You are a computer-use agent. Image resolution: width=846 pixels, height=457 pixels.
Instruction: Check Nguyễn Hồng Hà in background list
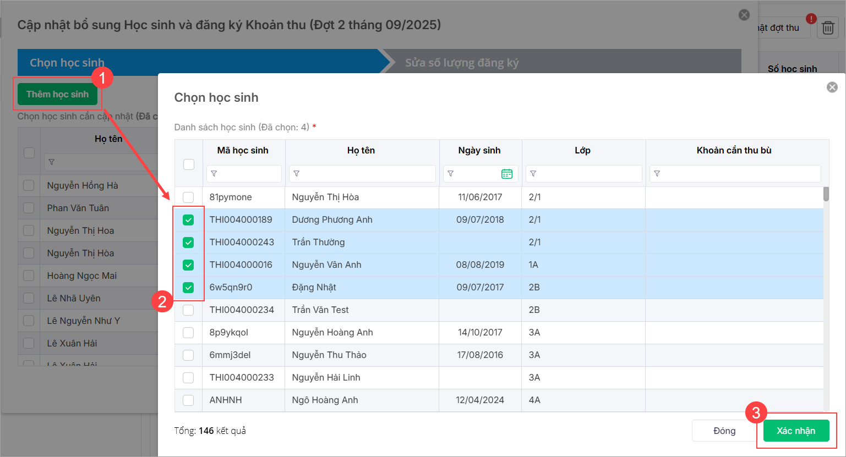pos(29,186)
